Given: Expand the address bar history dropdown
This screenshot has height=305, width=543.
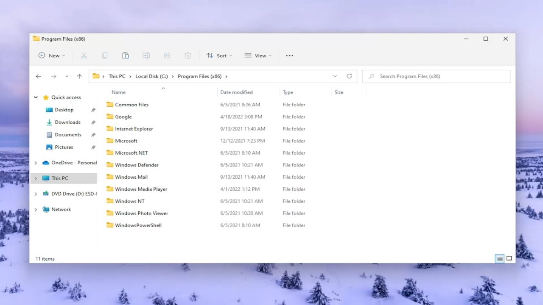Looking at the screenshot, I should tap(335, 76).
